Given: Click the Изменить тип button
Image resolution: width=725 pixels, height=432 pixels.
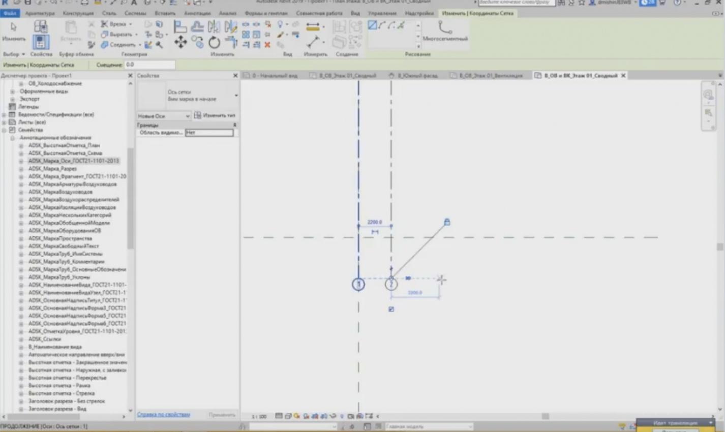Looking at the screenshot, I should point(214,116).
